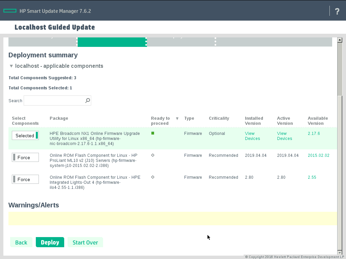Screen dimensions: 346x259
Task: Click the Criticality column header
Action: click(219, 118)
